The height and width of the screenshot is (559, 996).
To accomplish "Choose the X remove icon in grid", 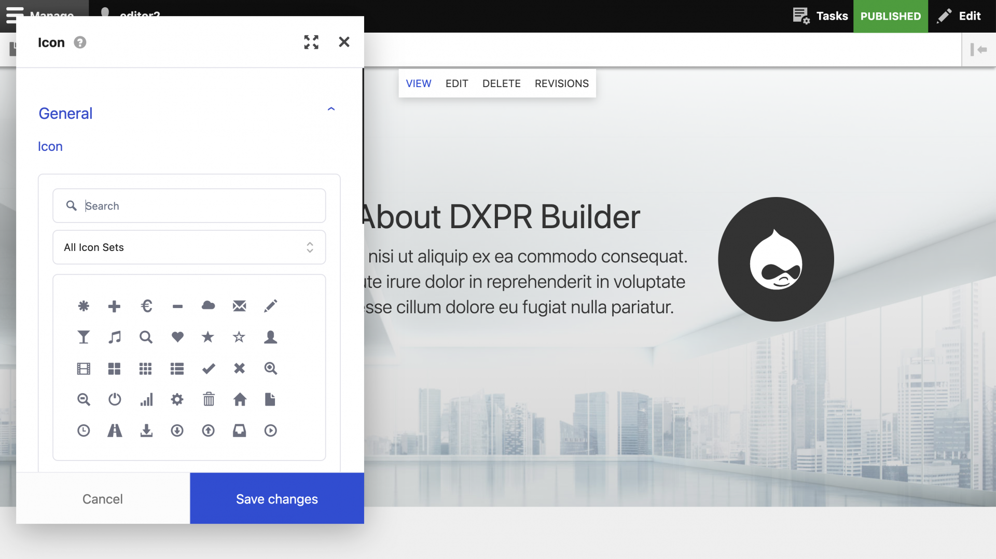I will pos(240,368).
